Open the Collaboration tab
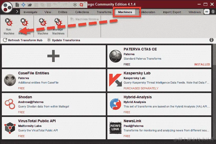Image resolution: width=216 pixels, height=144 pixels. [x=147, y=12]
